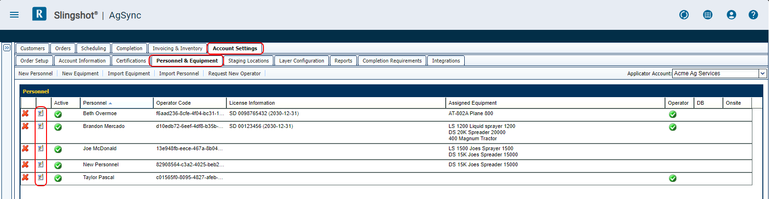Open the Order Setup sub-tab
Screen dimensions: 769x199
pos(34,61)
